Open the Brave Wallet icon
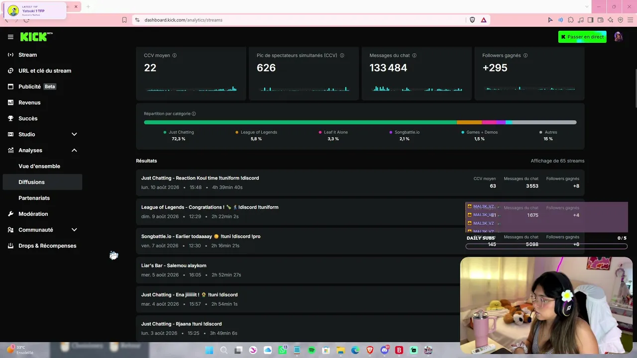Screen dimensions: 637x358 tap(600, 20)
